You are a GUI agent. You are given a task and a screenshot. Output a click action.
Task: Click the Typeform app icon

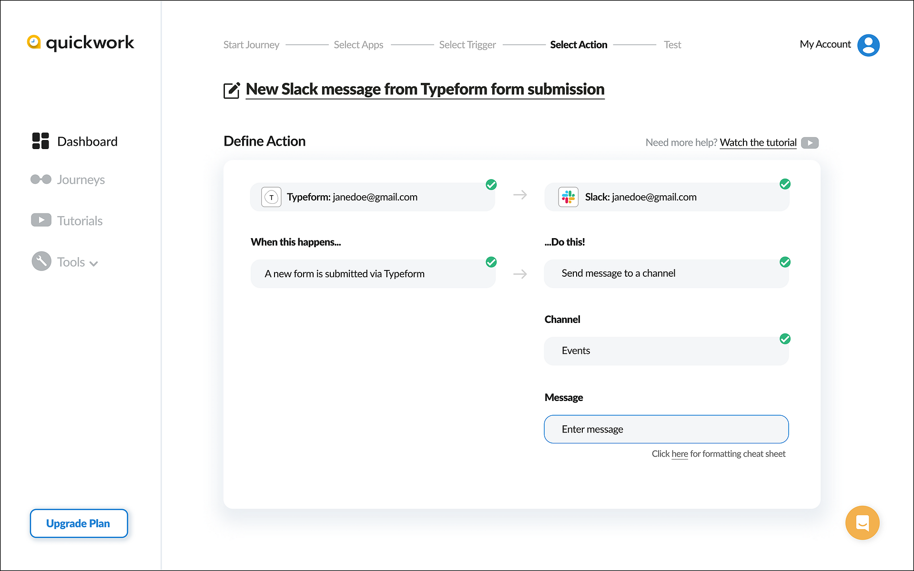[x=271, y=197]
